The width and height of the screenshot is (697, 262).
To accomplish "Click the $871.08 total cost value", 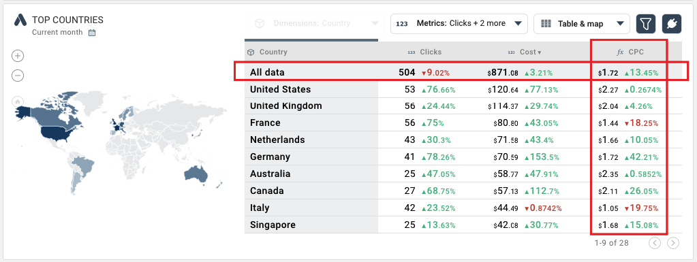I will (503, 72).
